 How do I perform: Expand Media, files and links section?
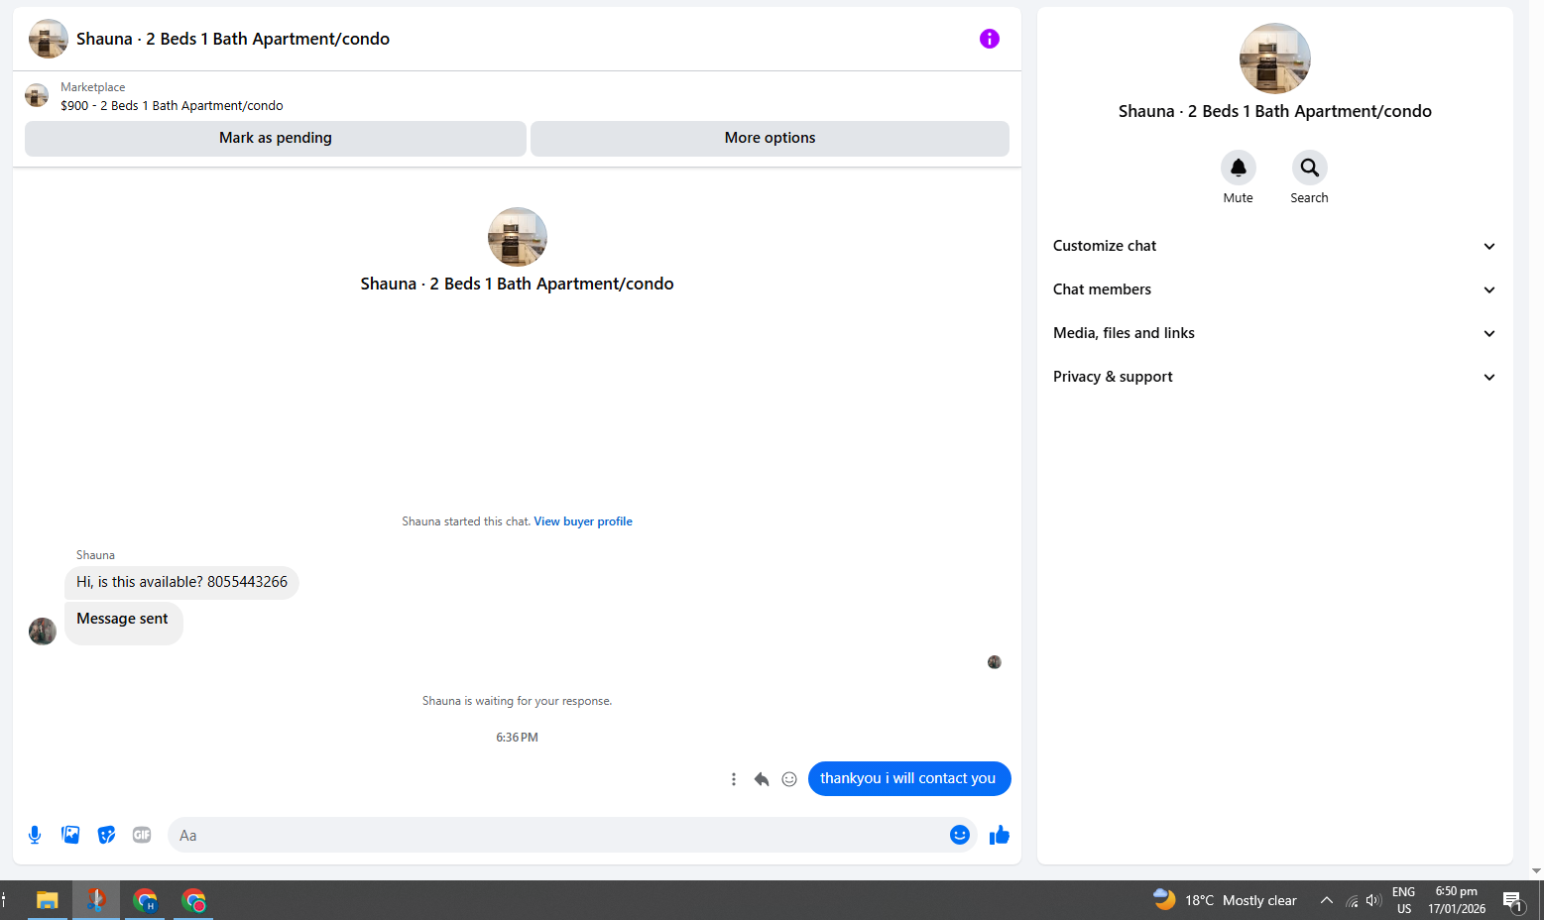pyautogui.click(x=1274, y=333)
